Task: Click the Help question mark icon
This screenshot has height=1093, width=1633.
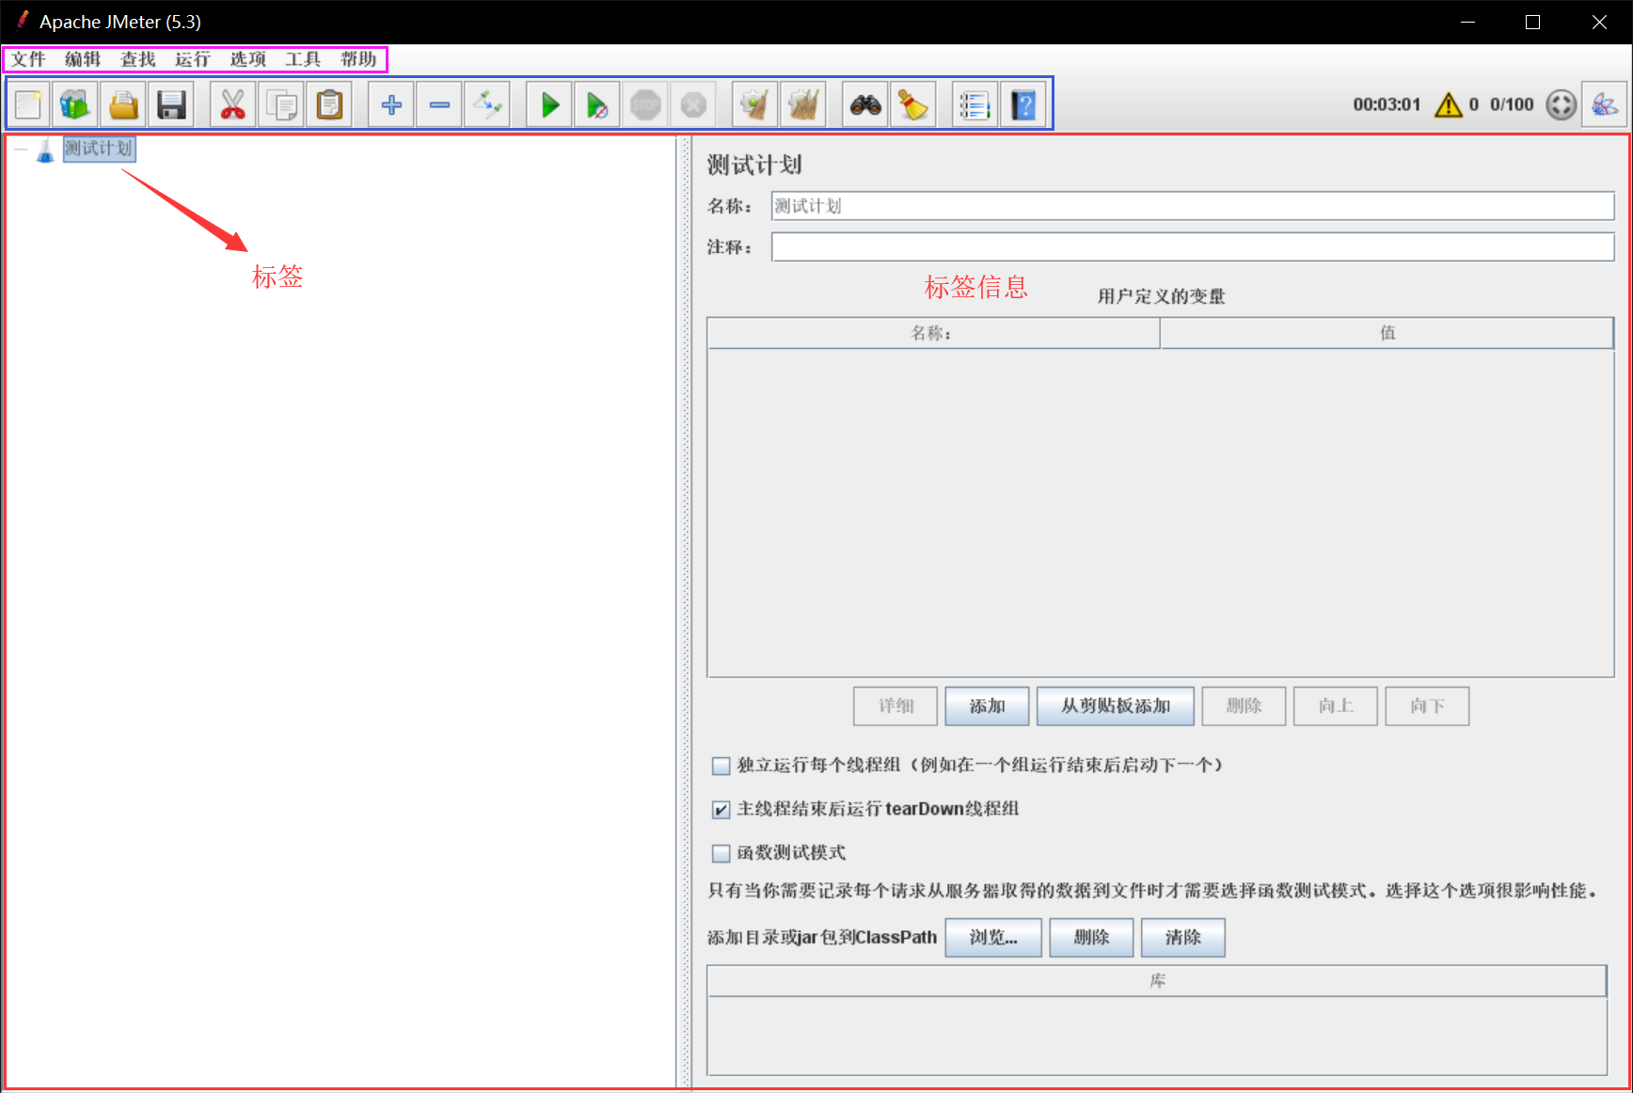Action: 1023,104
